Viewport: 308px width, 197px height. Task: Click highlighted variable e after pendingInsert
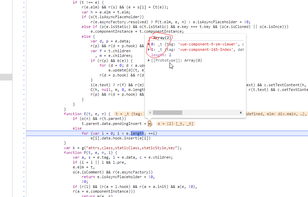pyautogui.click(x=150, y=124)
